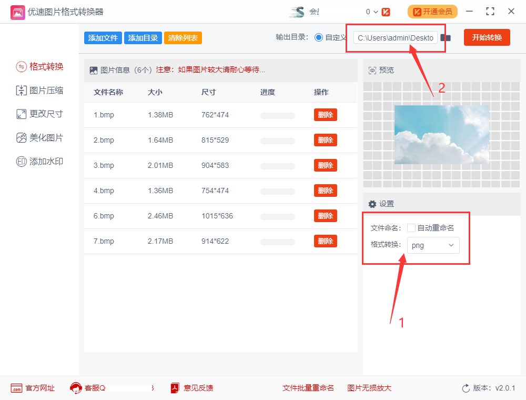Click the 开始转换 start conversion button
This screenshot has height=400, width=526.
[x=487, y=37]
